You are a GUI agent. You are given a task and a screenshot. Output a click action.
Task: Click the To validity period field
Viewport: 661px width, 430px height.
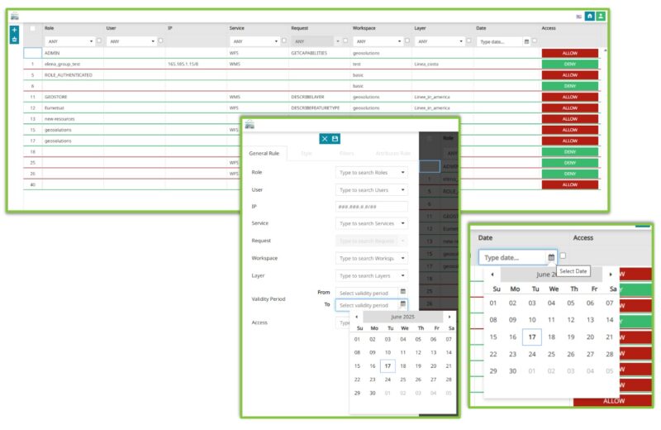367,305
